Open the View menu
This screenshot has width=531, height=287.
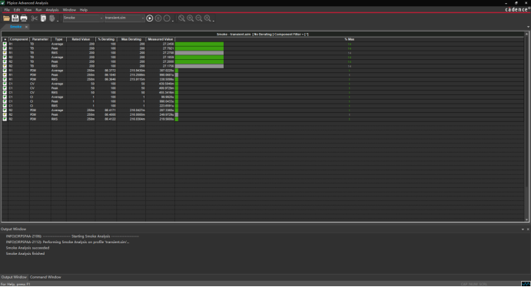[28, 10]
